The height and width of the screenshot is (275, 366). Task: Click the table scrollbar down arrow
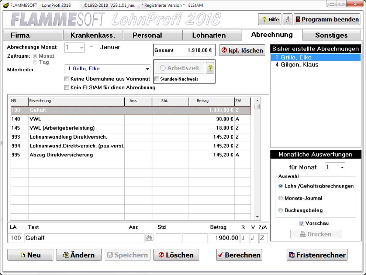tap(257, 217)
